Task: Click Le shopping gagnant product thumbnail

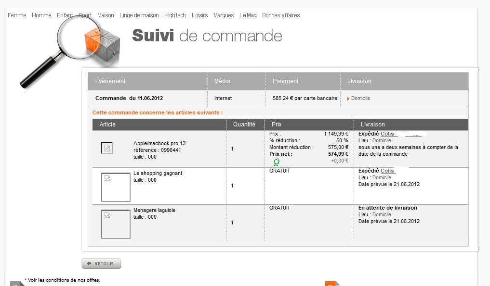Action: pos(116,187)
